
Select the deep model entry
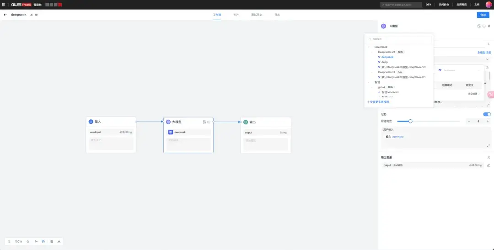click(384, 62)
